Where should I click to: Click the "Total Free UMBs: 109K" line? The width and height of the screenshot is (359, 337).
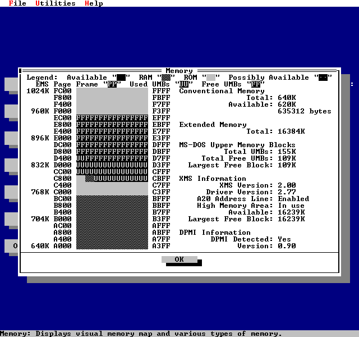pyautogui.click(x=249, y=158)
